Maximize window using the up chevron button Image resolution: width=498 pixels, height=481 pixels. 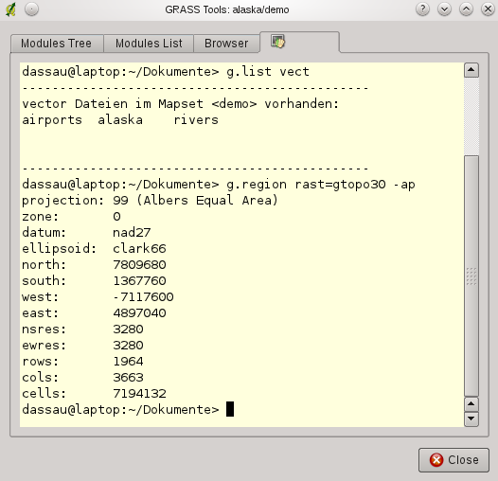466,9
